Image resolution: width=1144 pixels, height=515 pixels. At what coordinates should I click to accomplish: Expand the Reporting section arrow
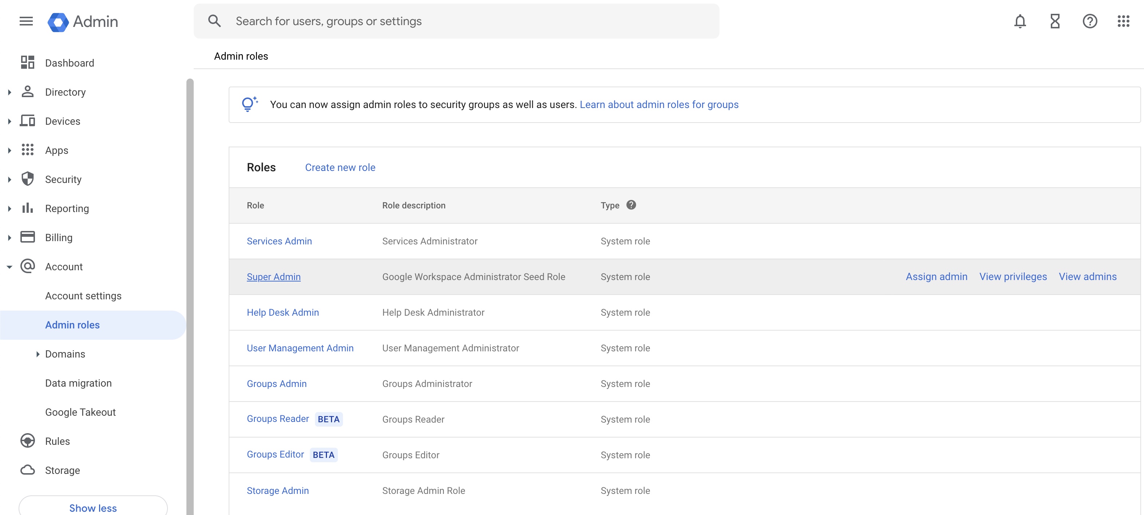click(9, 208)
